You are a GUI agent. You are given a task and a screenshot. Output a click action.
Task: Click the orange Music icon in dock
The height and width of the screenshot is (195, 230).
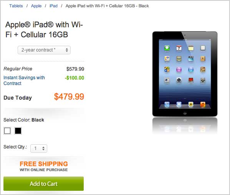pyautogui.click(x=203, y=105)
